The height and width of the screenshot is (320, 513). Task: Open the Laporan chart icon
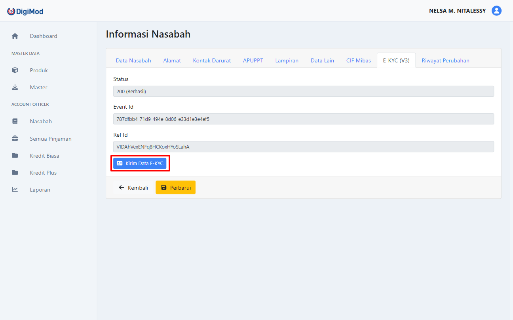(x=15, y=190)
